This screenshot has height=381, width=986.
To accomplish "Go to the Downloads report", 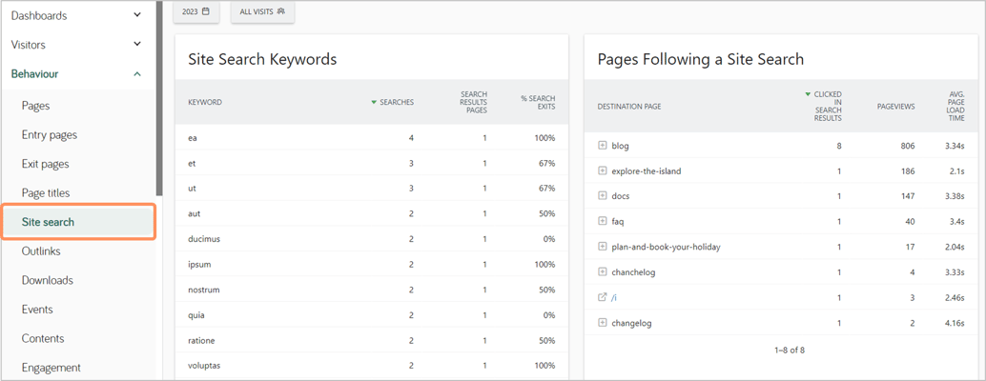I will (47, 281).
